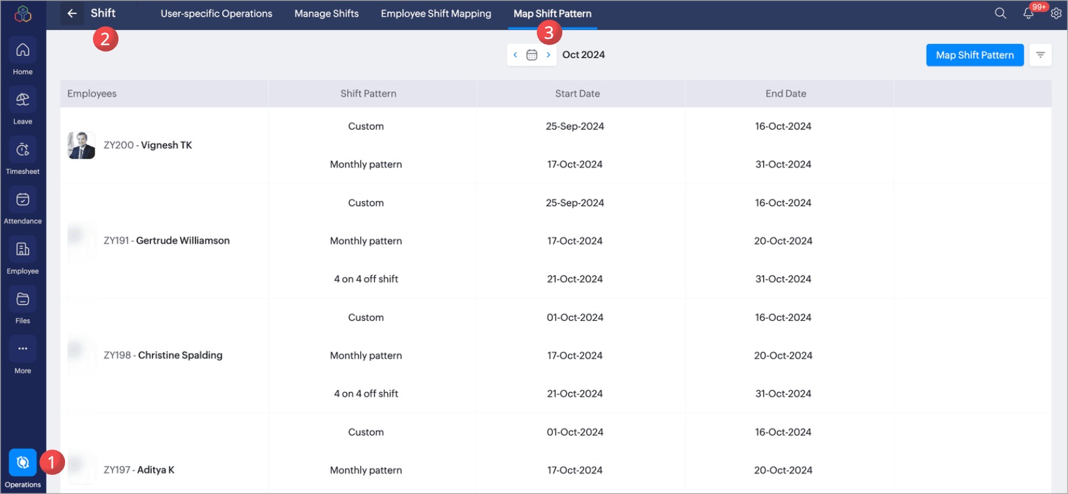Click Vignesh TK's 31-Oct-2024 end date
The image size is (1068, 494).
(783, 164)
